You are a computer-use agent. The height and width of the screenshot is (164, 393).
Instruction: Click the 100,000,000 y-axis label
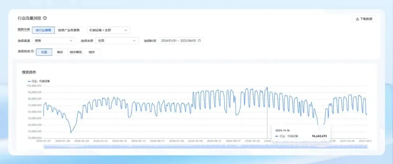tap(34, 86)
